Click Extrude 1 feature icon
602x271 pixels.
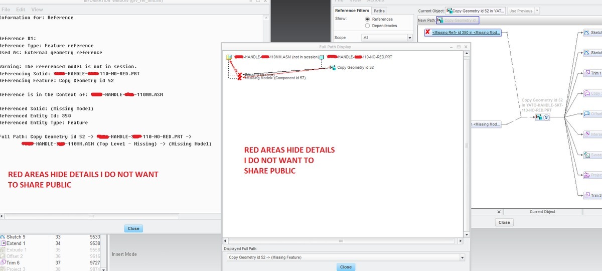click(3, 250)
